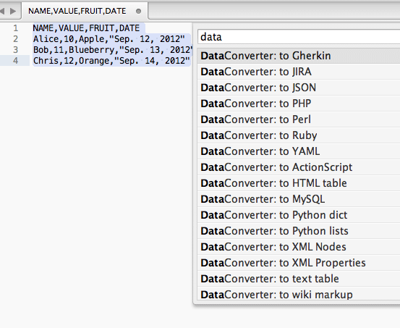Click the command palette search field

pyautogui.click(x=299, y=37)
